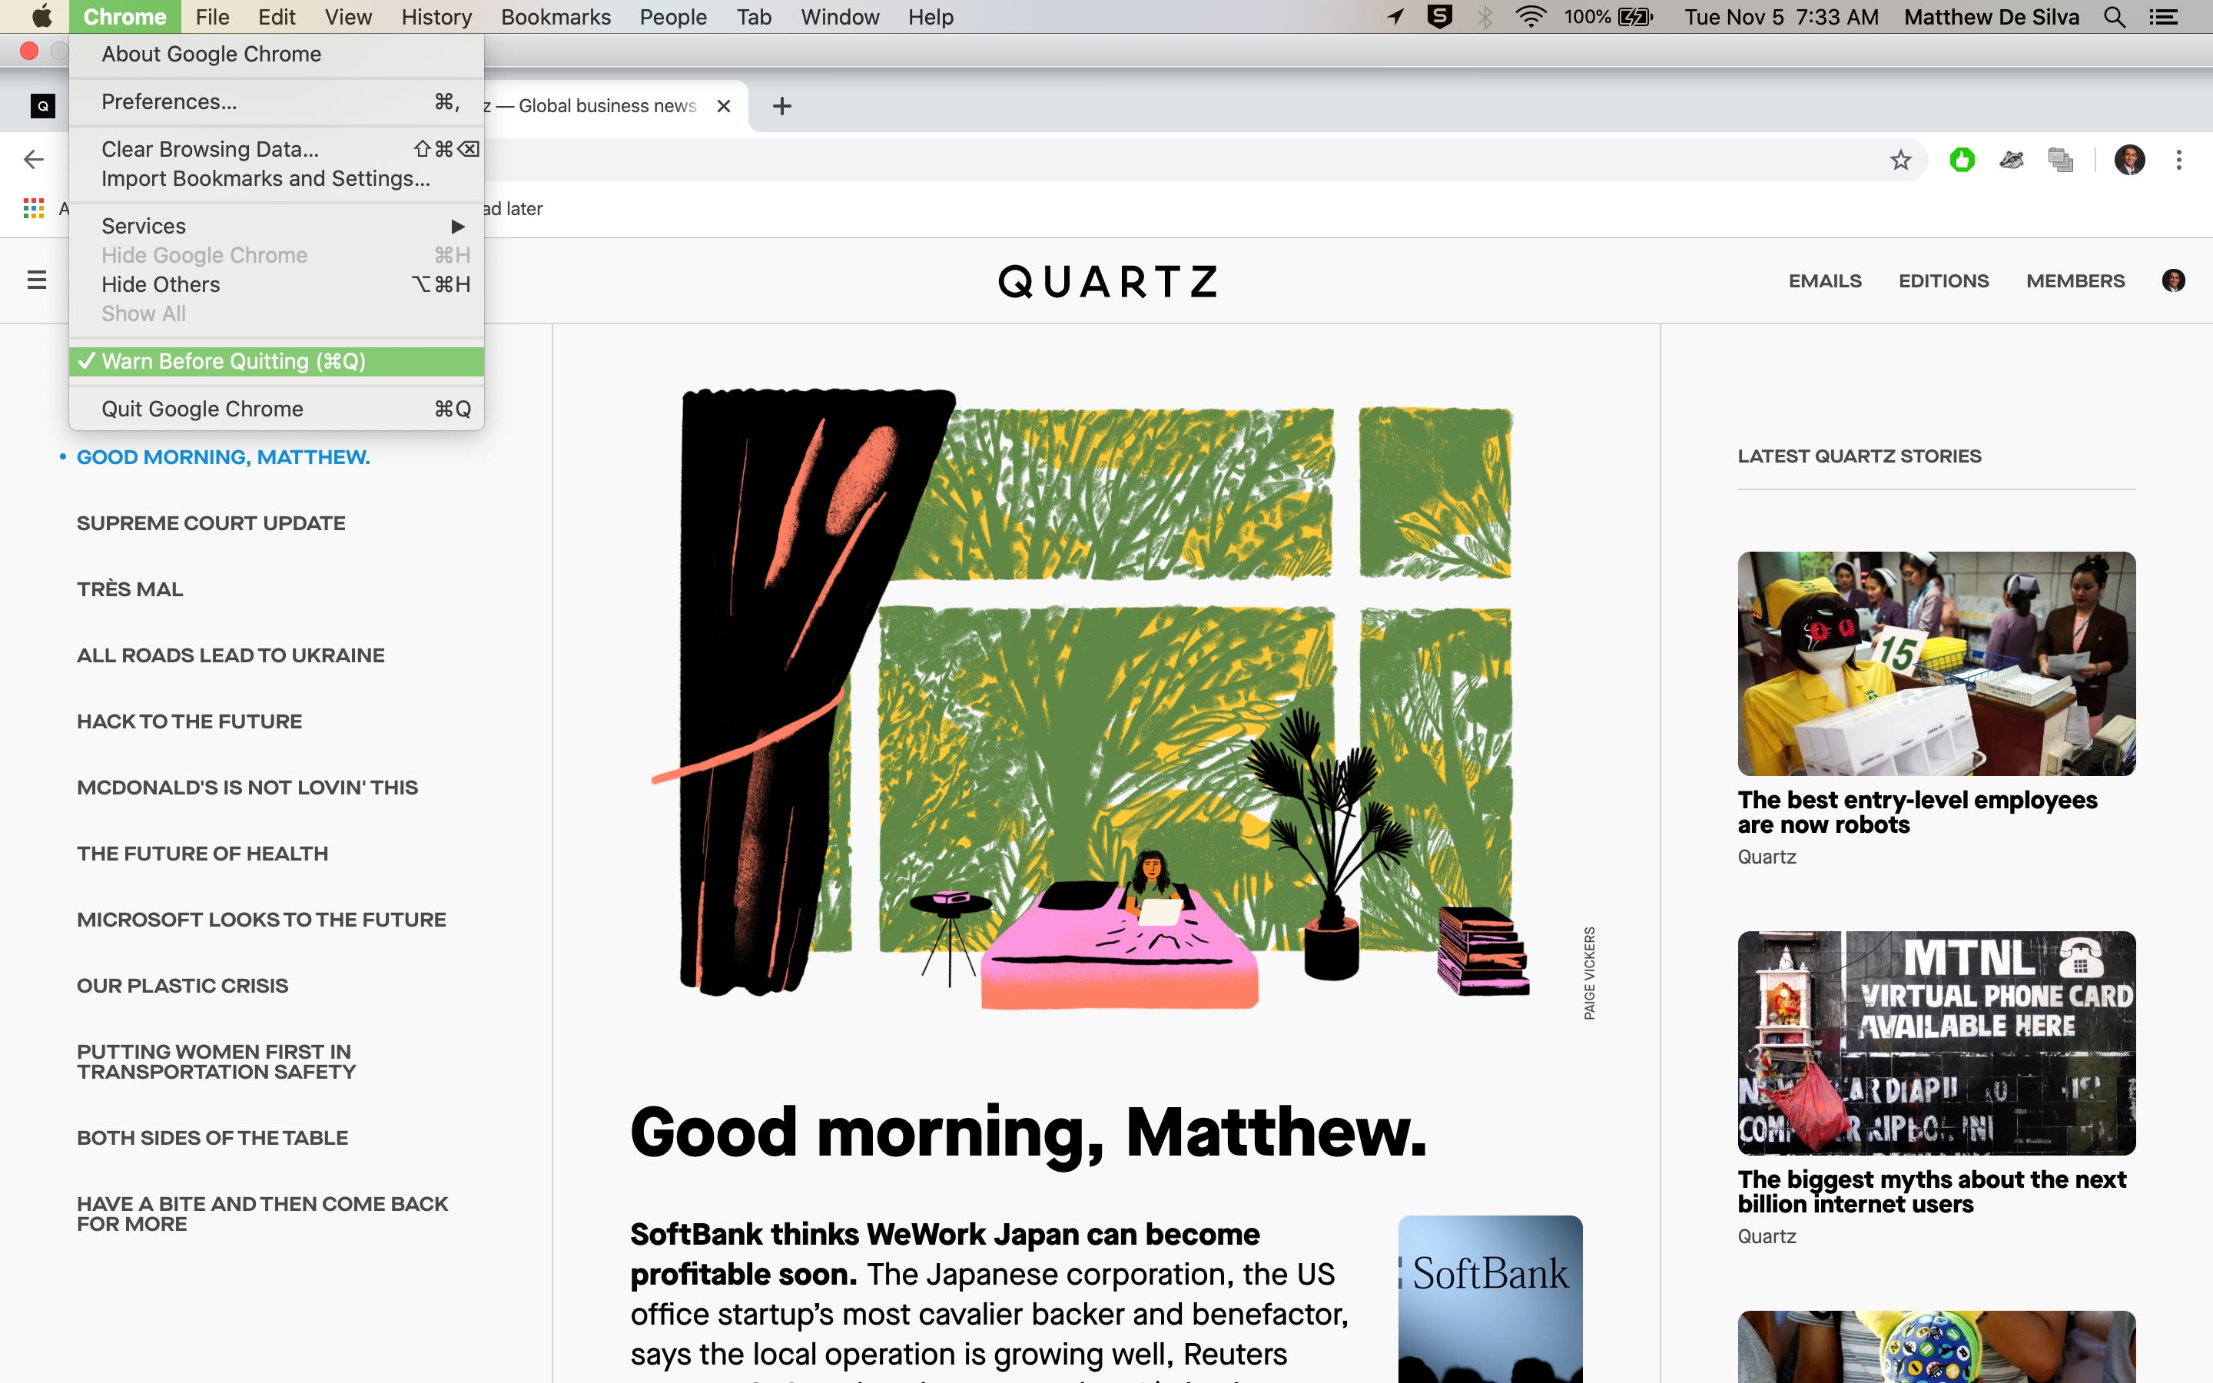Go back with the arrow button
2213x1383 pixels.
point(34,160)
